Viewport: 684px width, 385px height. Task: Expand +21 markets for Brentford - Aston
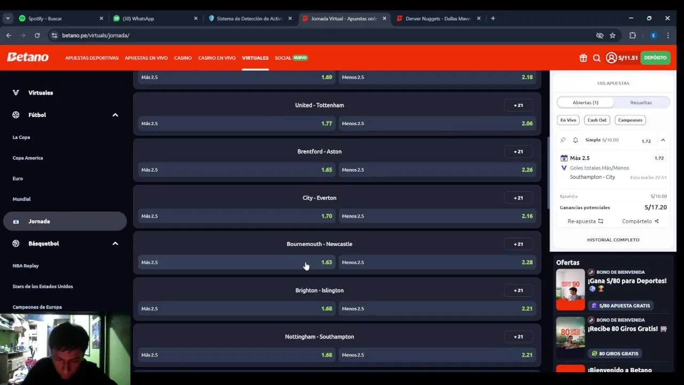coord(518,151)
